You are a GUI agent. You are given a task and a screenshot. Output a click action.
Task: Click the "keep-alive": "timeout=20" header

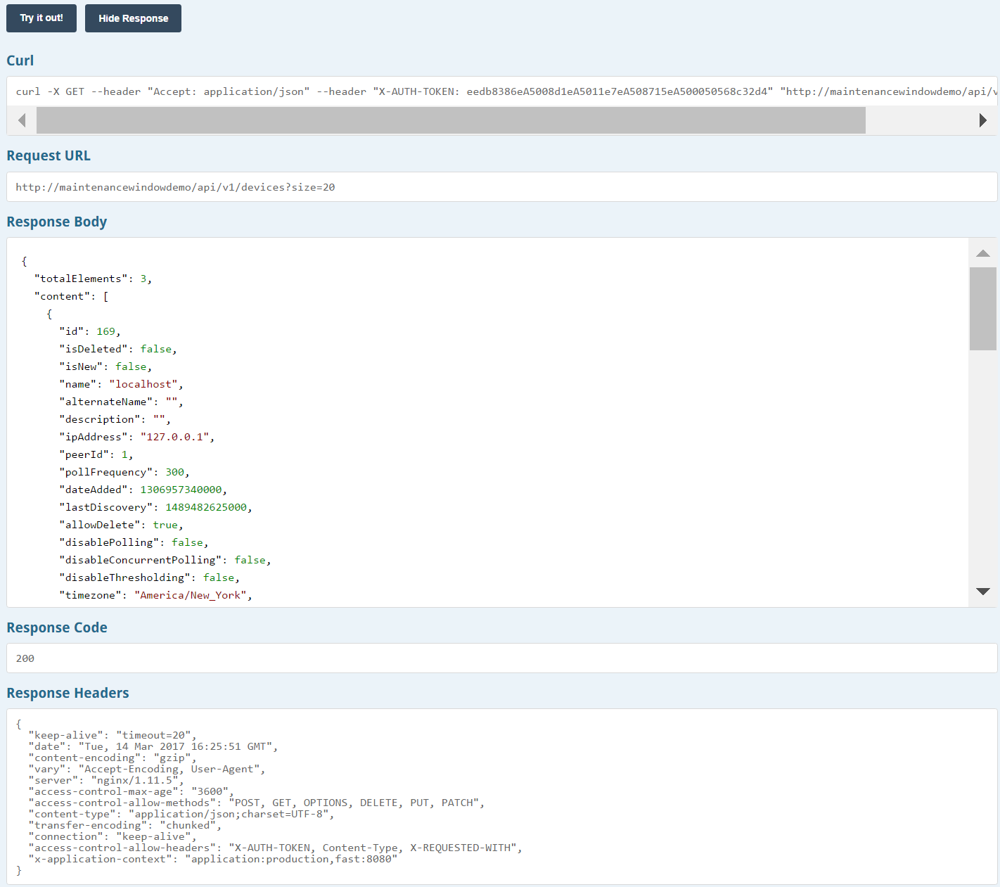(113, 735)
